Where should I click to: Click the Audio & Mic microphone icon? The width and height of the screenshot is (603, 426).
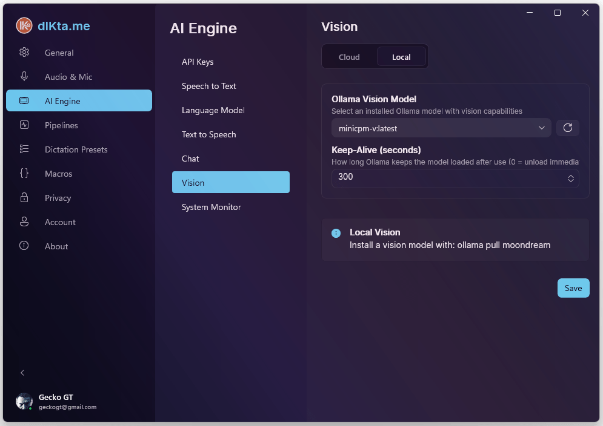click(24, 76)
